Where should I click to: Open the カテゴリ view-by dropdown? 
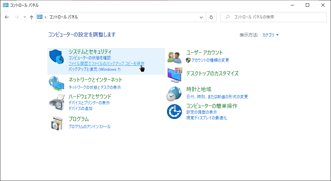[x=271, y=35]
